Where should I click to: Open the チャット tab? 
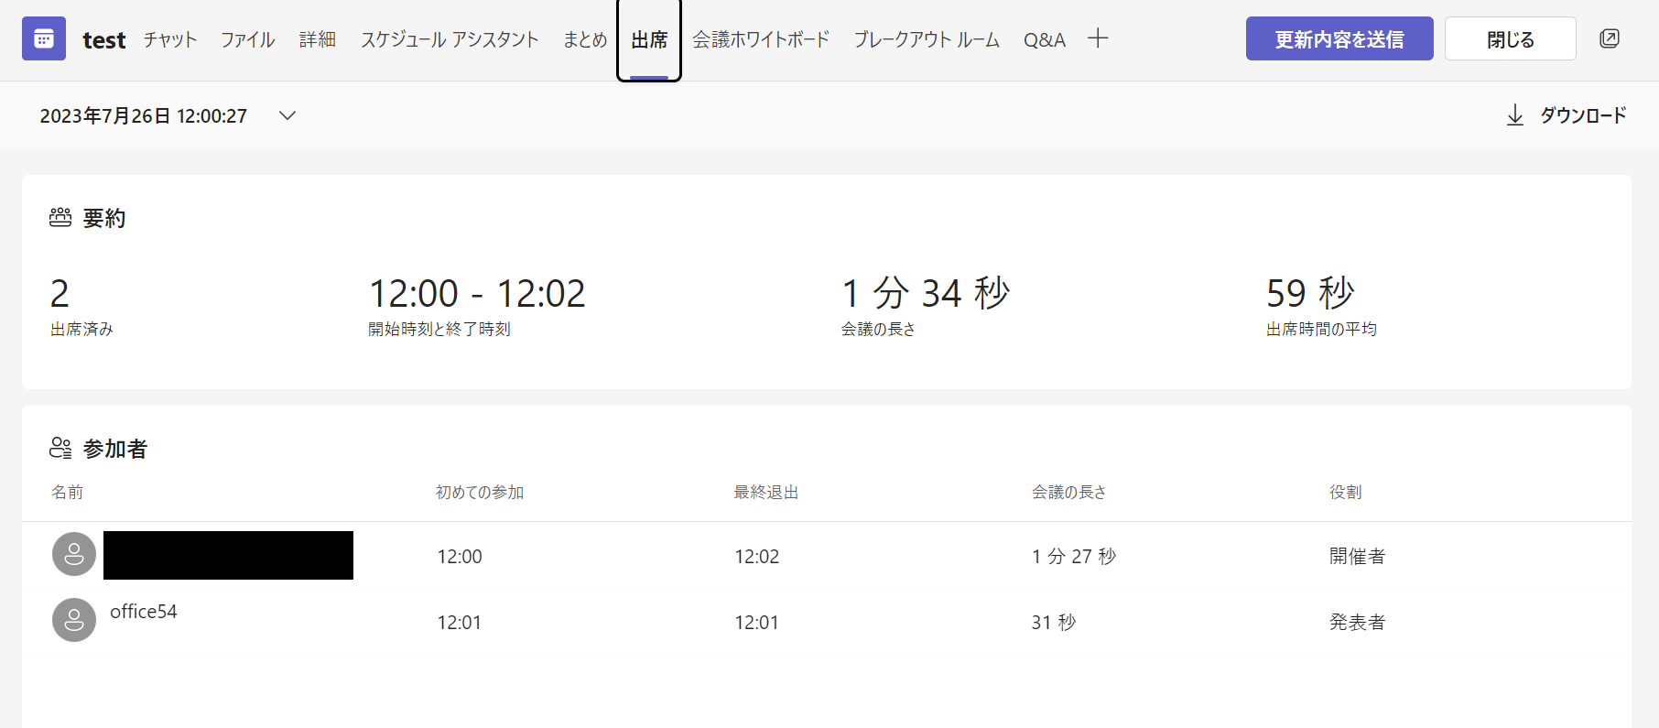(170, 39)
